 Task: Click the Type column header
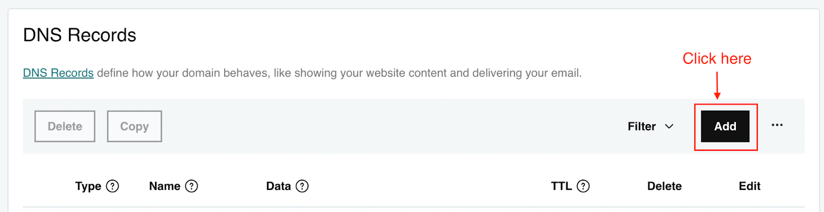pos(88,186)
